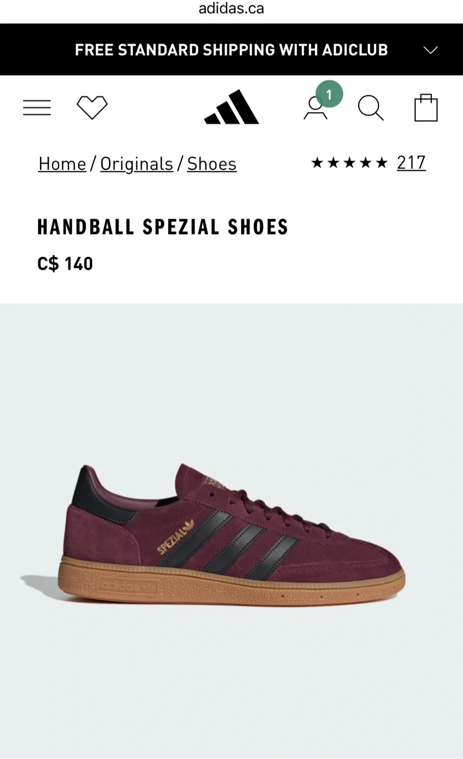This screenshot has height=759, width=463.
Task: Go to adidas logo homepage
Action: pos(231,107)
